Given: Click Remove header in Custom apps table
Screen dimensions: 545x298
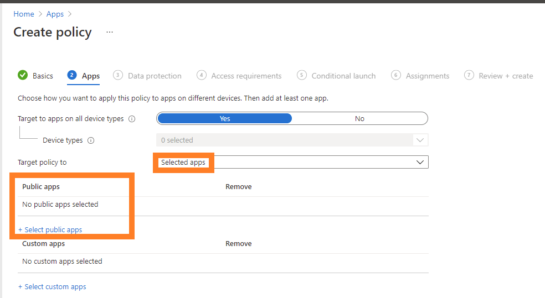Looking at the screenshot, I should 238,243.
